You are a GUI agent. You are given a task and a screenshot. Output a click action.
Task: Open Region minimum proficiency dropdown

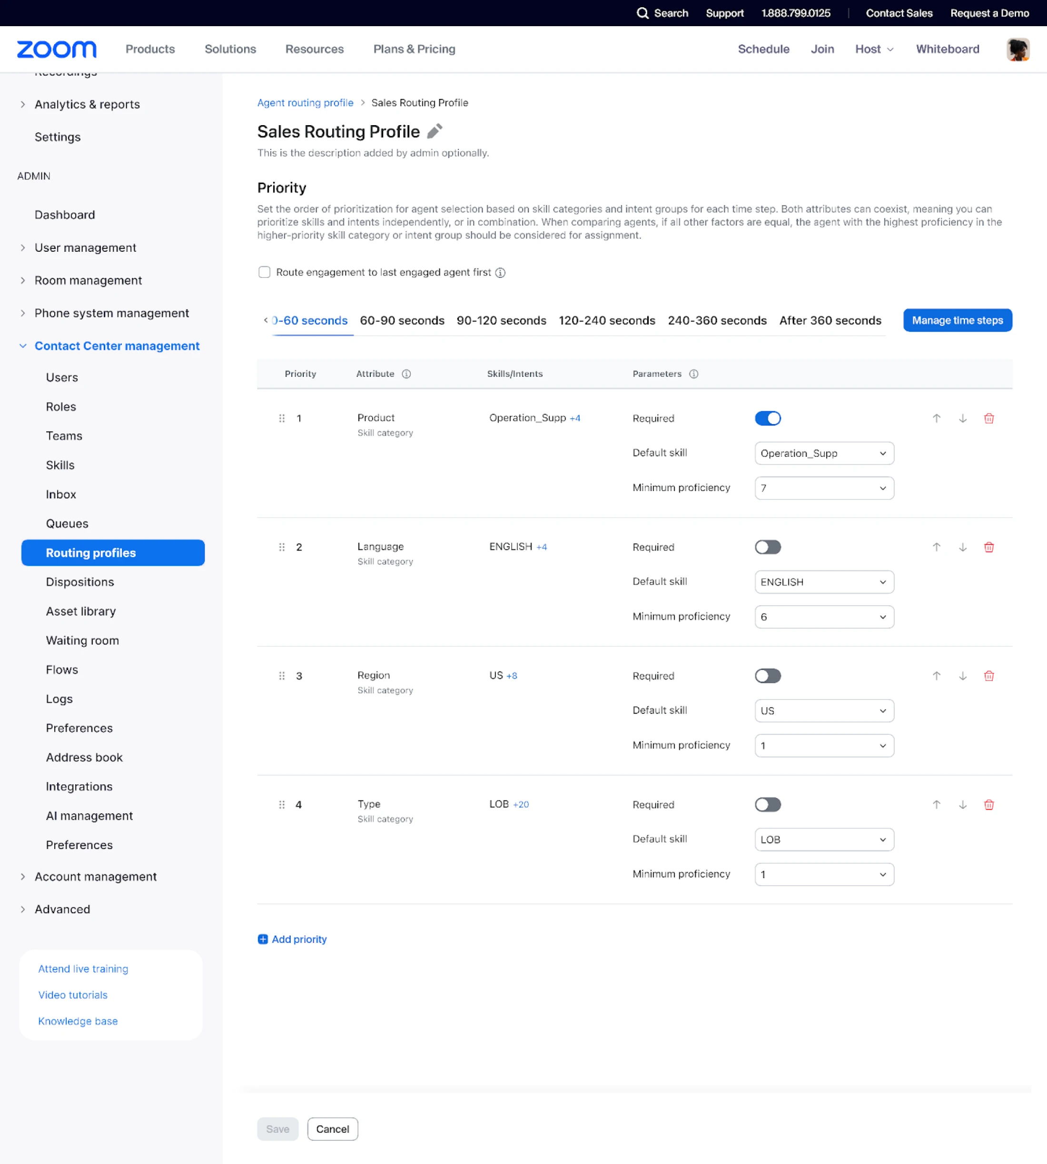(x=824, y=745)
